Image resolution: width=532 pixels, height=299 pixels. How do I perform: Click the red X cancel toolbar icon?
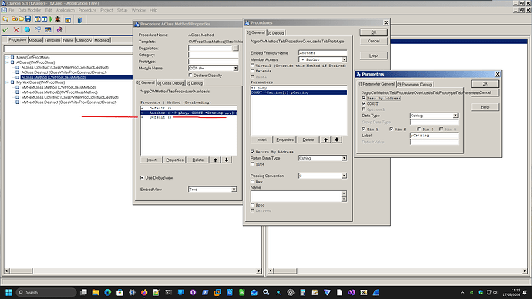(16, 30)
